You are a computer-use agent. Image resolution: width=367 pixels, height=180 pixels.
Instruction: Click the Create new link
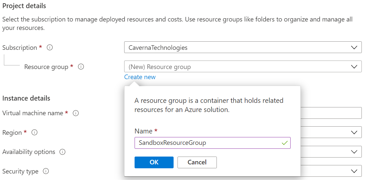(140, 77)
